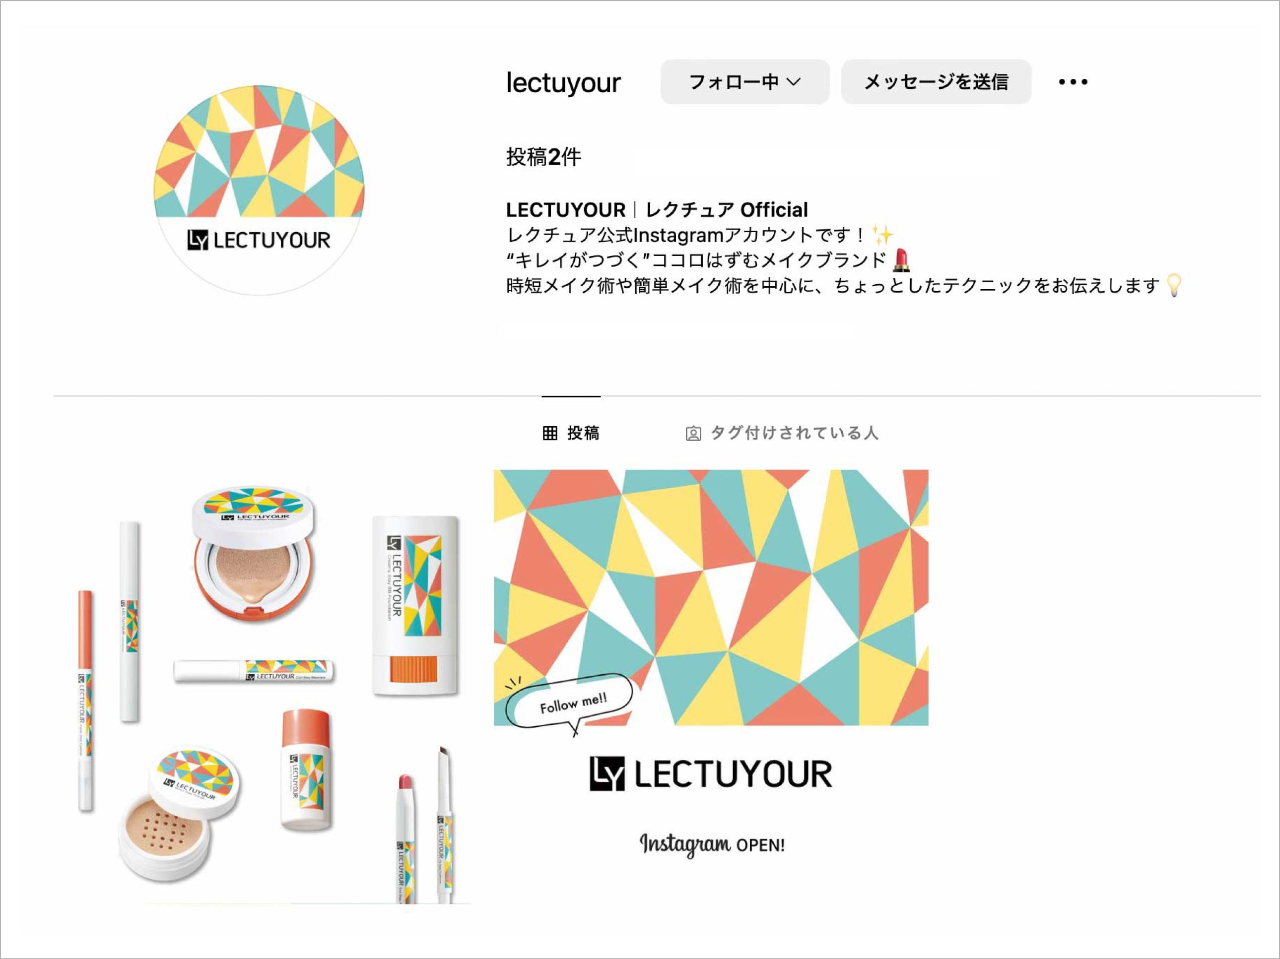Image resolution: width=1280 pixels, height=959 pixels.
Task: Switch to the タグ付けされている人 tab
Action: [782, 433]
